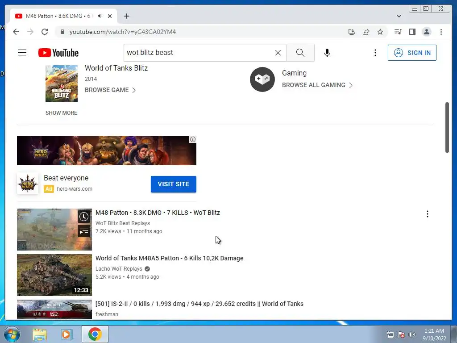The width and height of the screenshot is (457, 343).
Task: Open Chrome media controls icon
Action: [x=398, y=32]
